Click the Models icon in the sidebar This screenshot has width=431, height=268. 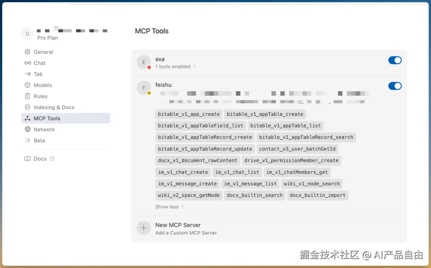(27, 85)
